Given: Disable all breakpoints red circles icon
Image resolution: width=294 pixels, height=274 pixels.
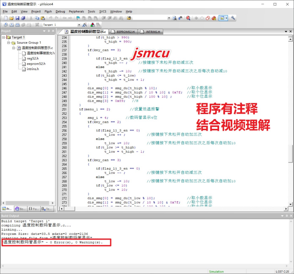Looking at the screenshot, I should pos(208,18).
